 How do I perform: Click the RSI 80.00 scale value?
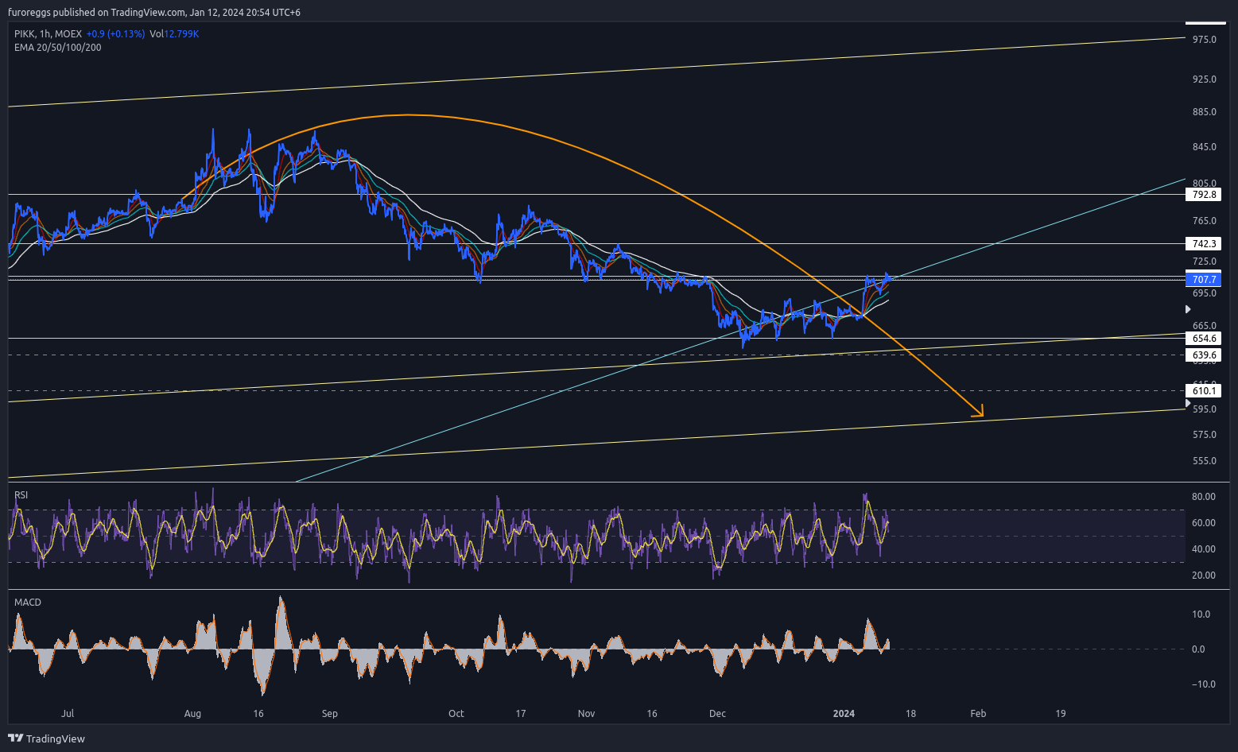tap(1204, 497)
